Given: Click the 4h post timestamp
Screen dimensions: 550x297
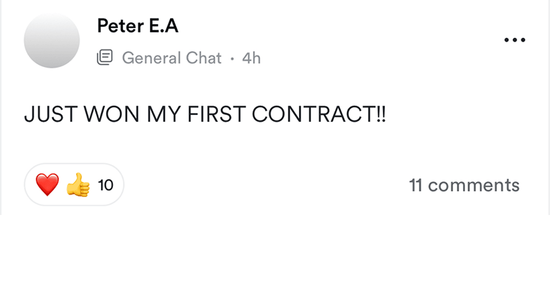Looking at the screenshot, I should pyautogui.click(x=251, y=58).
